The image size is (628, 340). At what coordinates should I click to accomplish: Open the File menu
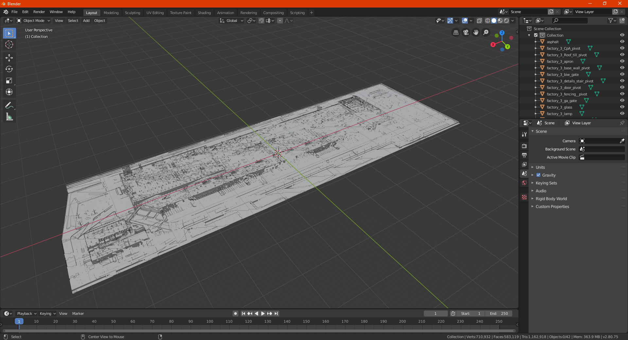click(x=14, y=12)
